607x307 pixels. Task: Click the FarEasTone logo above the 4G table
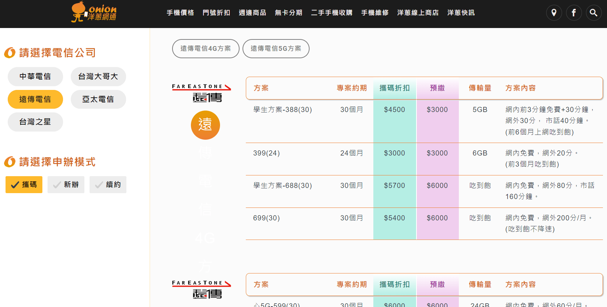(202, 93)
